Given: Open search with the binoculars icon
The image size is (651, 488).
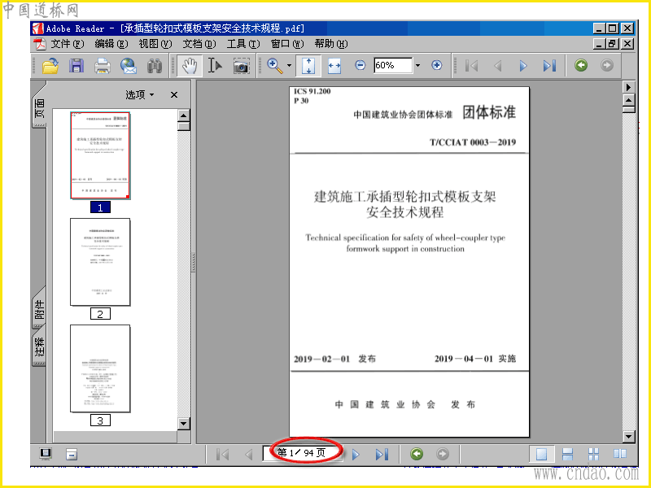Looking at the screenshot, I should click(155, 66).
